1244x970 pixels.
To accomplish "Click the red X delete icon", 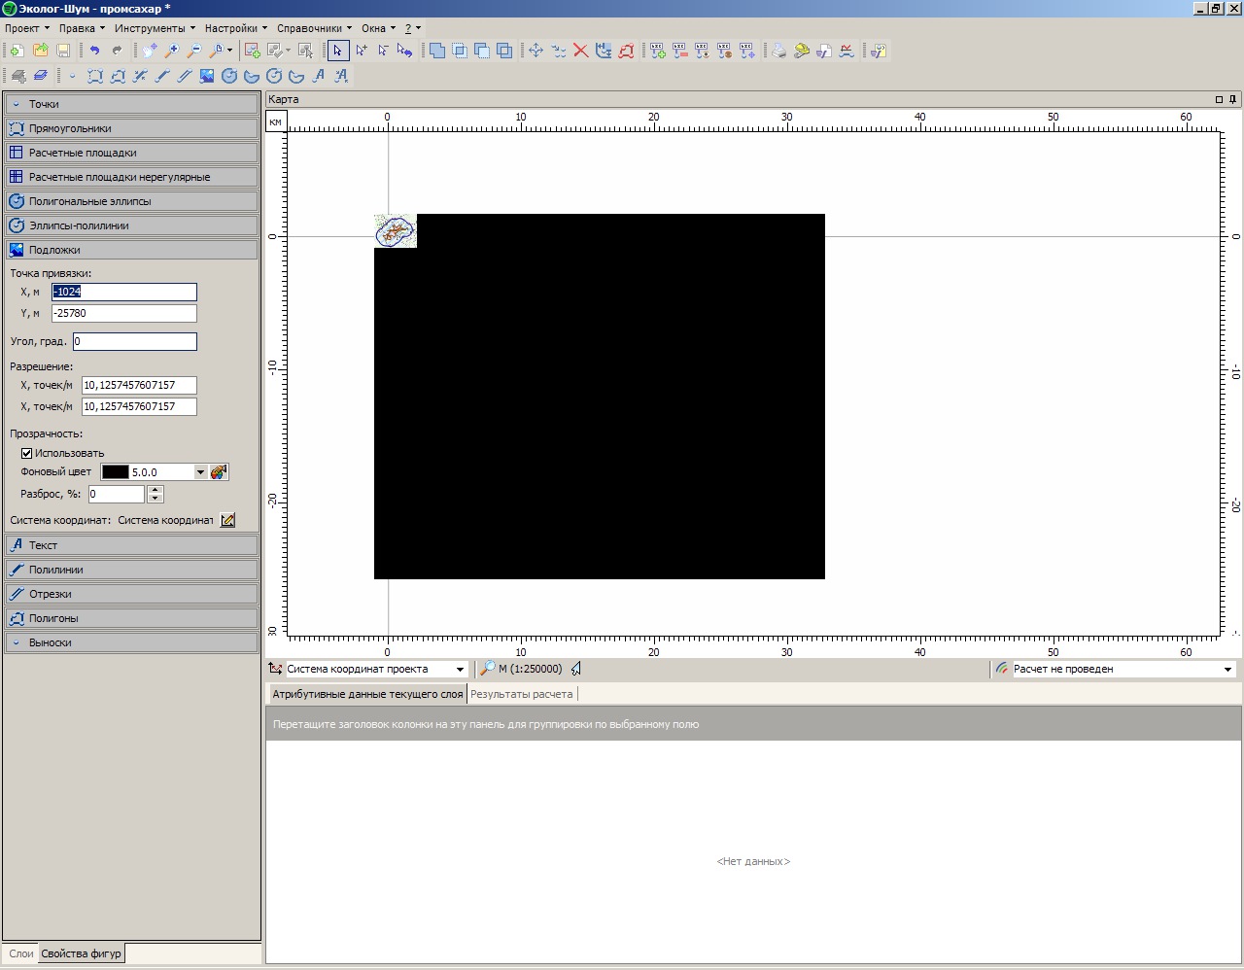I will pos(580,51).
